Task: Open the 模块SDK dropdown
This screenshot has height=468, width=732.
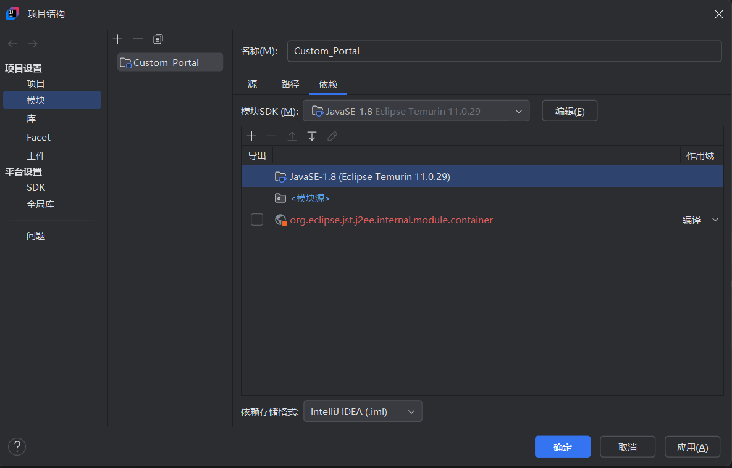Action: [x=416, y=111]
